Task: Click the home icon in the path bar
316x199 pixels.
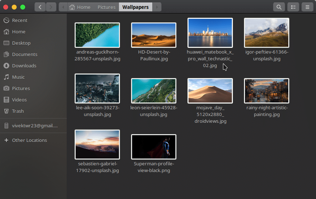Action: coord(72,7)
